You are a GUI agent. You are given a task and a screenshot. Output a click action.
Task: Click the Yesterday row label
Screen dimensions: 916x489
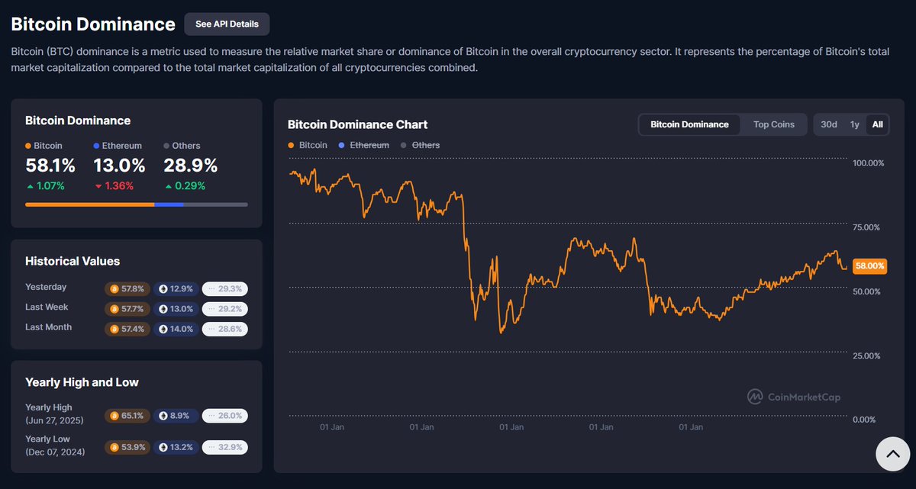[x=46, y=287]
